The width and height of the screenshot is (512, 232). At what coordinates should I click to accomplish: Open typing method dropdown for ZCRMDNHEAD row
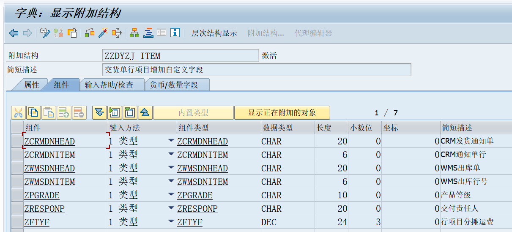(x=171, y=141)
